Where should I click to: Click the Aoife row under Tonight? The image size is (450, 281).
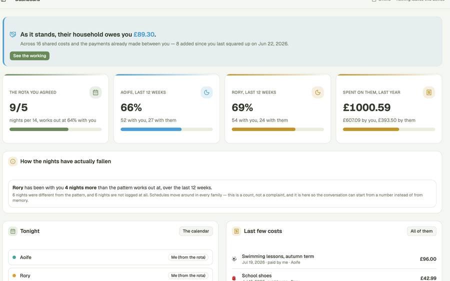[110, 257]
